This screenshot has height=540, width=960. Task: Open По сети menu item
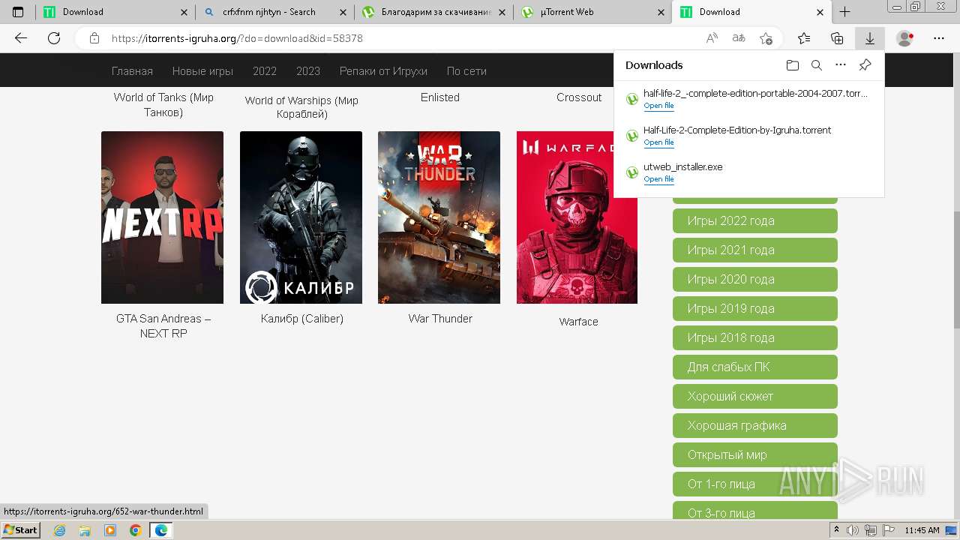point(466,71)
